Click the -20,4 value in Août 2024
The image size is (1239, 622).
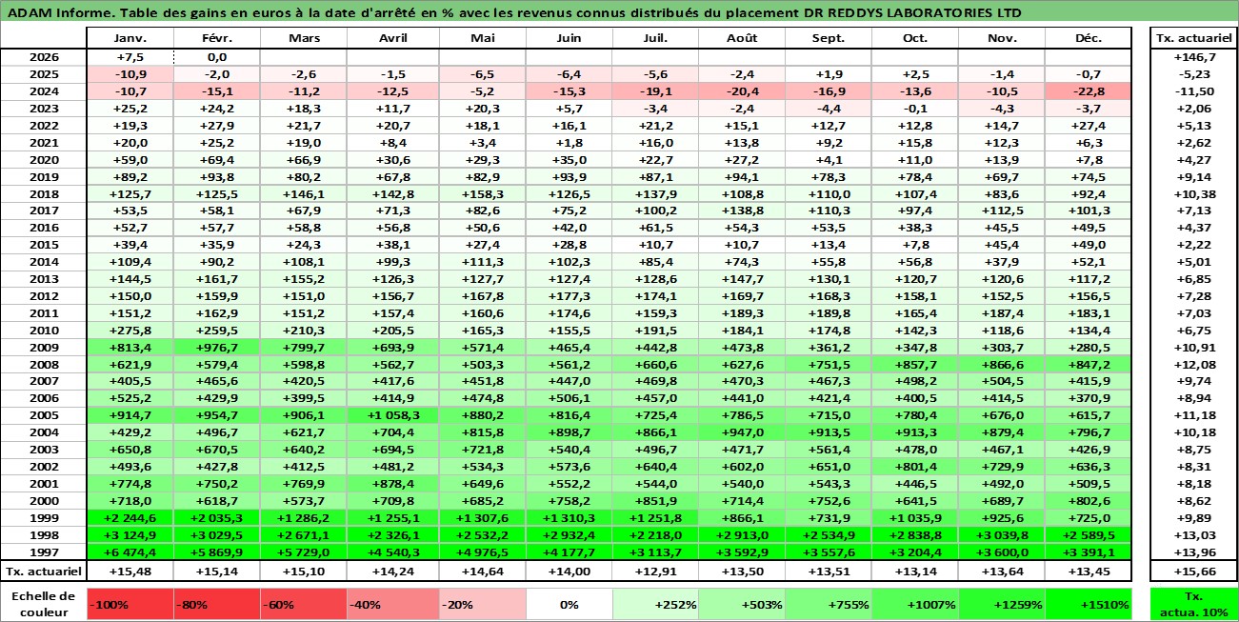point(742,91)
